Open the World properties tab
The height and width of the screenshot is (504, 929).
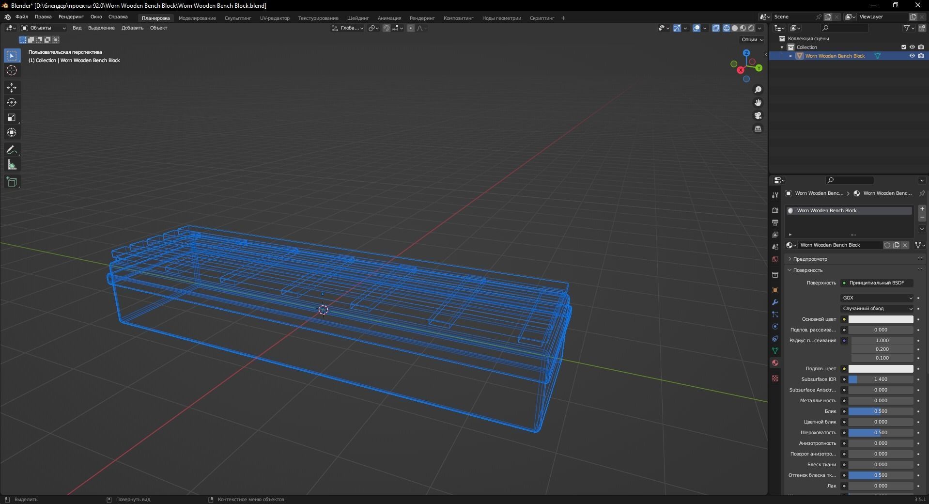point(775,259)
